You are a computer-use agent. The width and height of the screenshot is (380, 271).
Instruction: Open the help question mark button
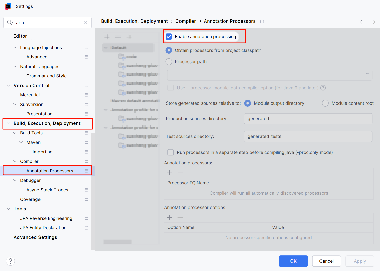pyautogui.click(x=10, y=261)
